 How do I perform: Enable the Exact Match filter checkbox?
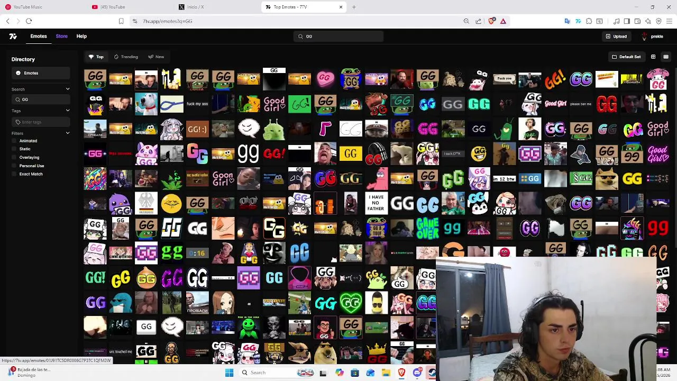(15, 174)
